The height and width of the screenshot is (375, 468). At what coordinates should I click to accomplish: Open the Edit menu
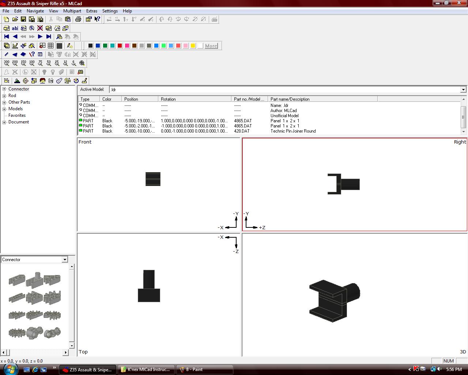point(18,11)
